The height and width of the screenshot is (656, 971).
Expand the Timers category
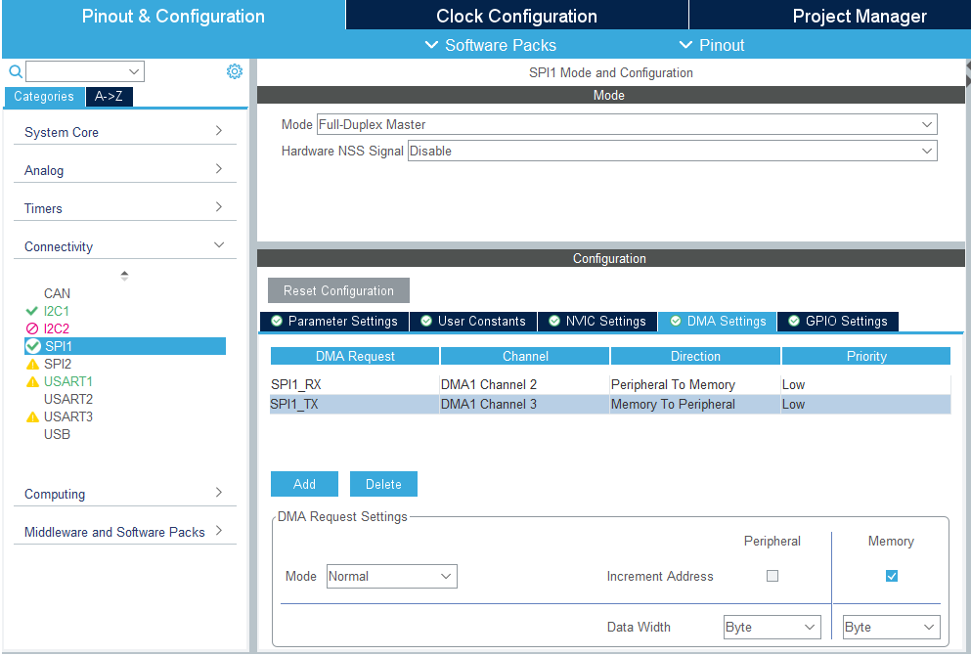point(124,208)
